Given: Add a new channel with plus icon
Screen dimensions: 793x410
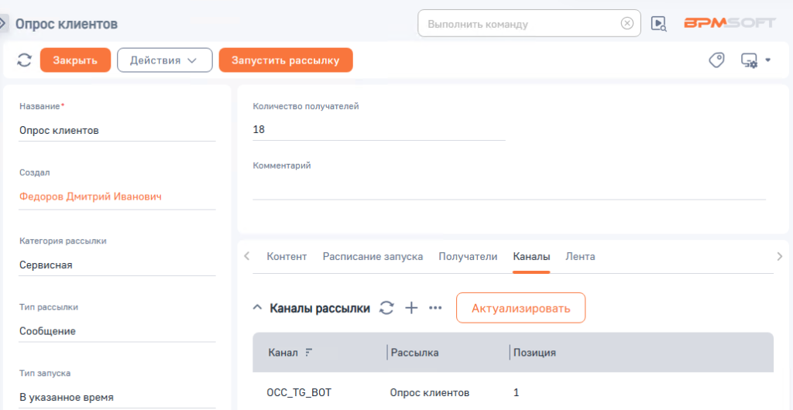Looking at the screenshot, I should click(x=412, y=308).
